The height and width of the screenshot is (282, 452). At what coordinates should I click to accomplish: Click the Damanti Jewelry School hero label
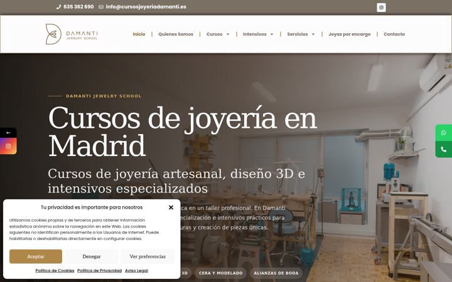coord(104,96)
